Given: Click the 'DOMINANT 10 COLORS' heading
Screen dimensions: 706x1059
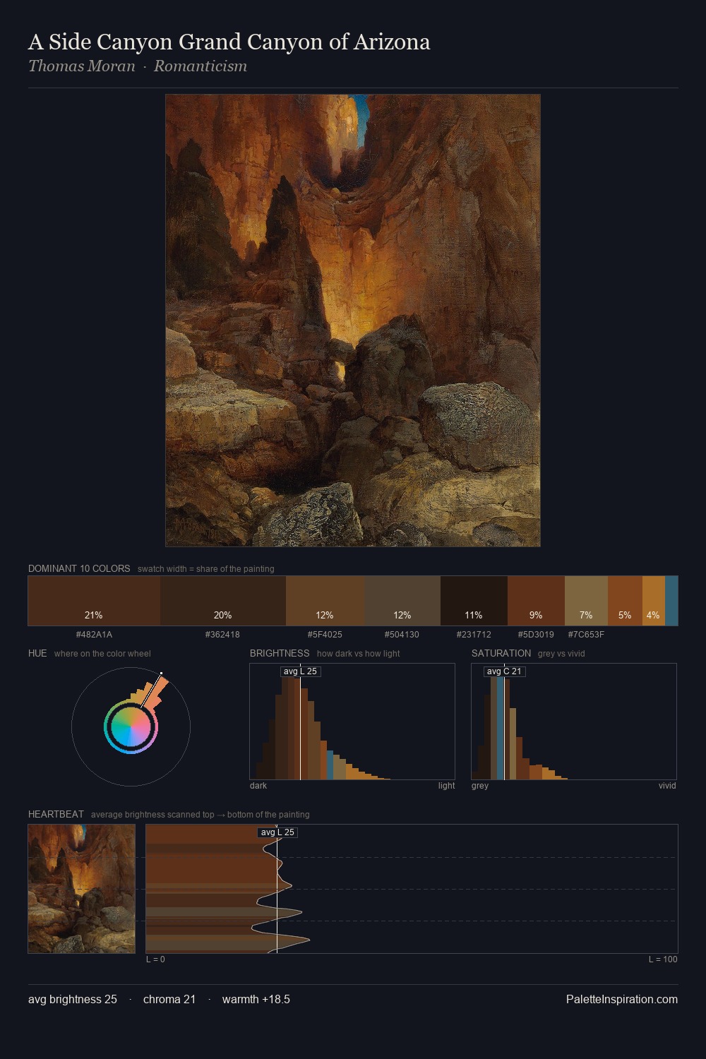Looking at the screenshot, I should click(x=79, y=568).
